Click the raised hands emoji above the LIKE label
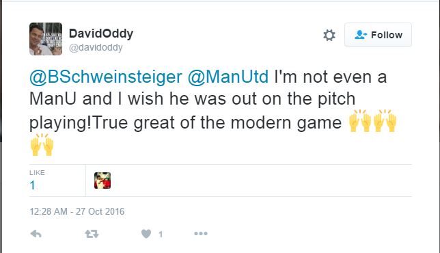The height and width of the screenshot is (253, 440). click(x=42, y=144)
